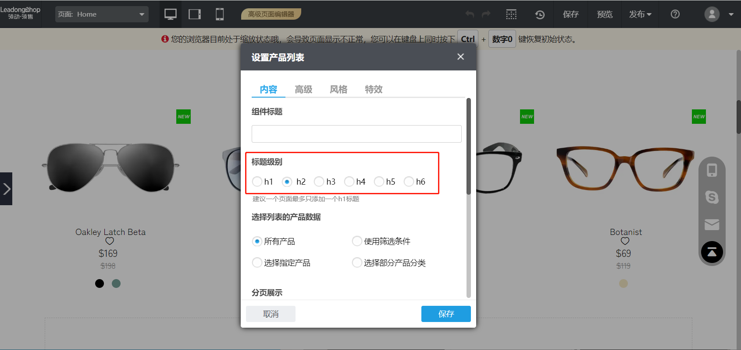Select the h3 heading level
Viewport: 741px width, 350px height.
click(x=319, y=182)
